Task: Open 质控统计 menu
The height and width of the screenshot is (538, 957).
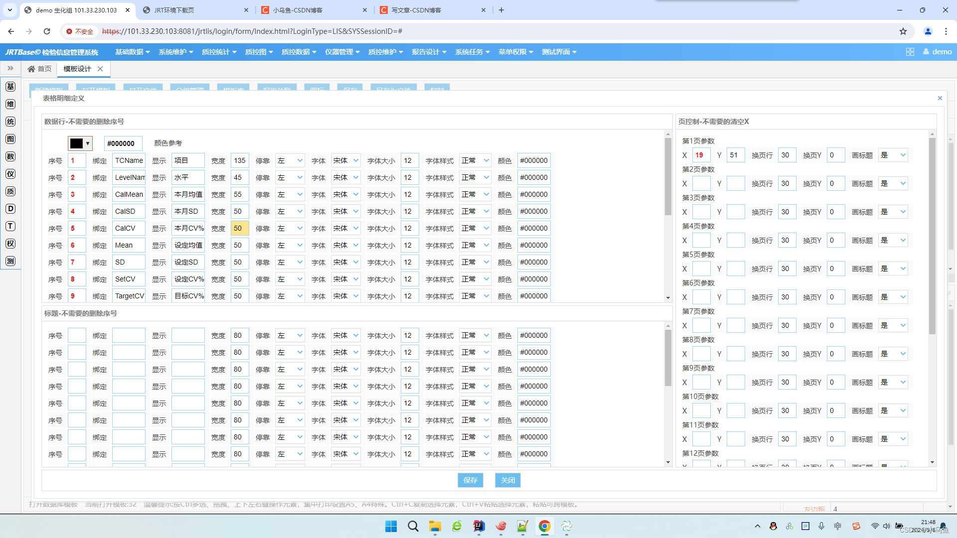Action: [x=219, y=52]
